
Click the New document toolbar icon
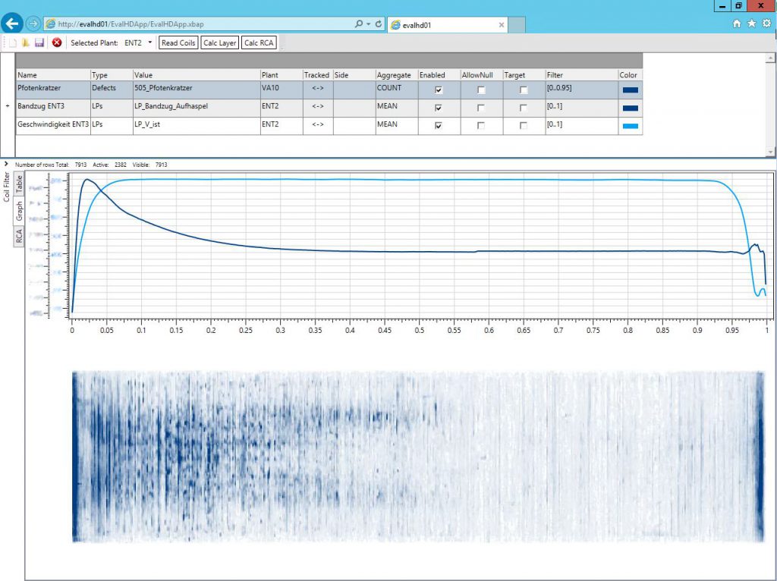[x=12, y=43]
